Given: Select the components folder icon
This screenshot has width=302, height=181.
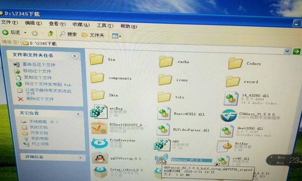Looking at the screenshot, I should [97, 77].
